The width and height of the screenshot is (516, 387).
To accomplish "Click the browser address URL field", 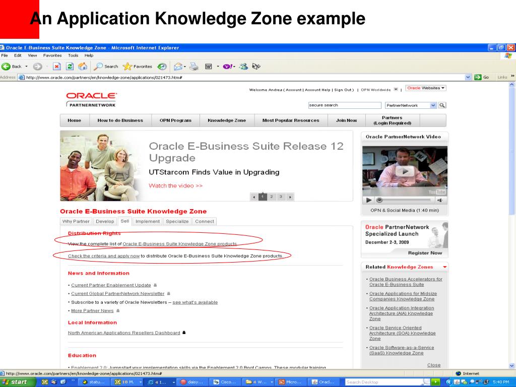I will coord(242,77).
